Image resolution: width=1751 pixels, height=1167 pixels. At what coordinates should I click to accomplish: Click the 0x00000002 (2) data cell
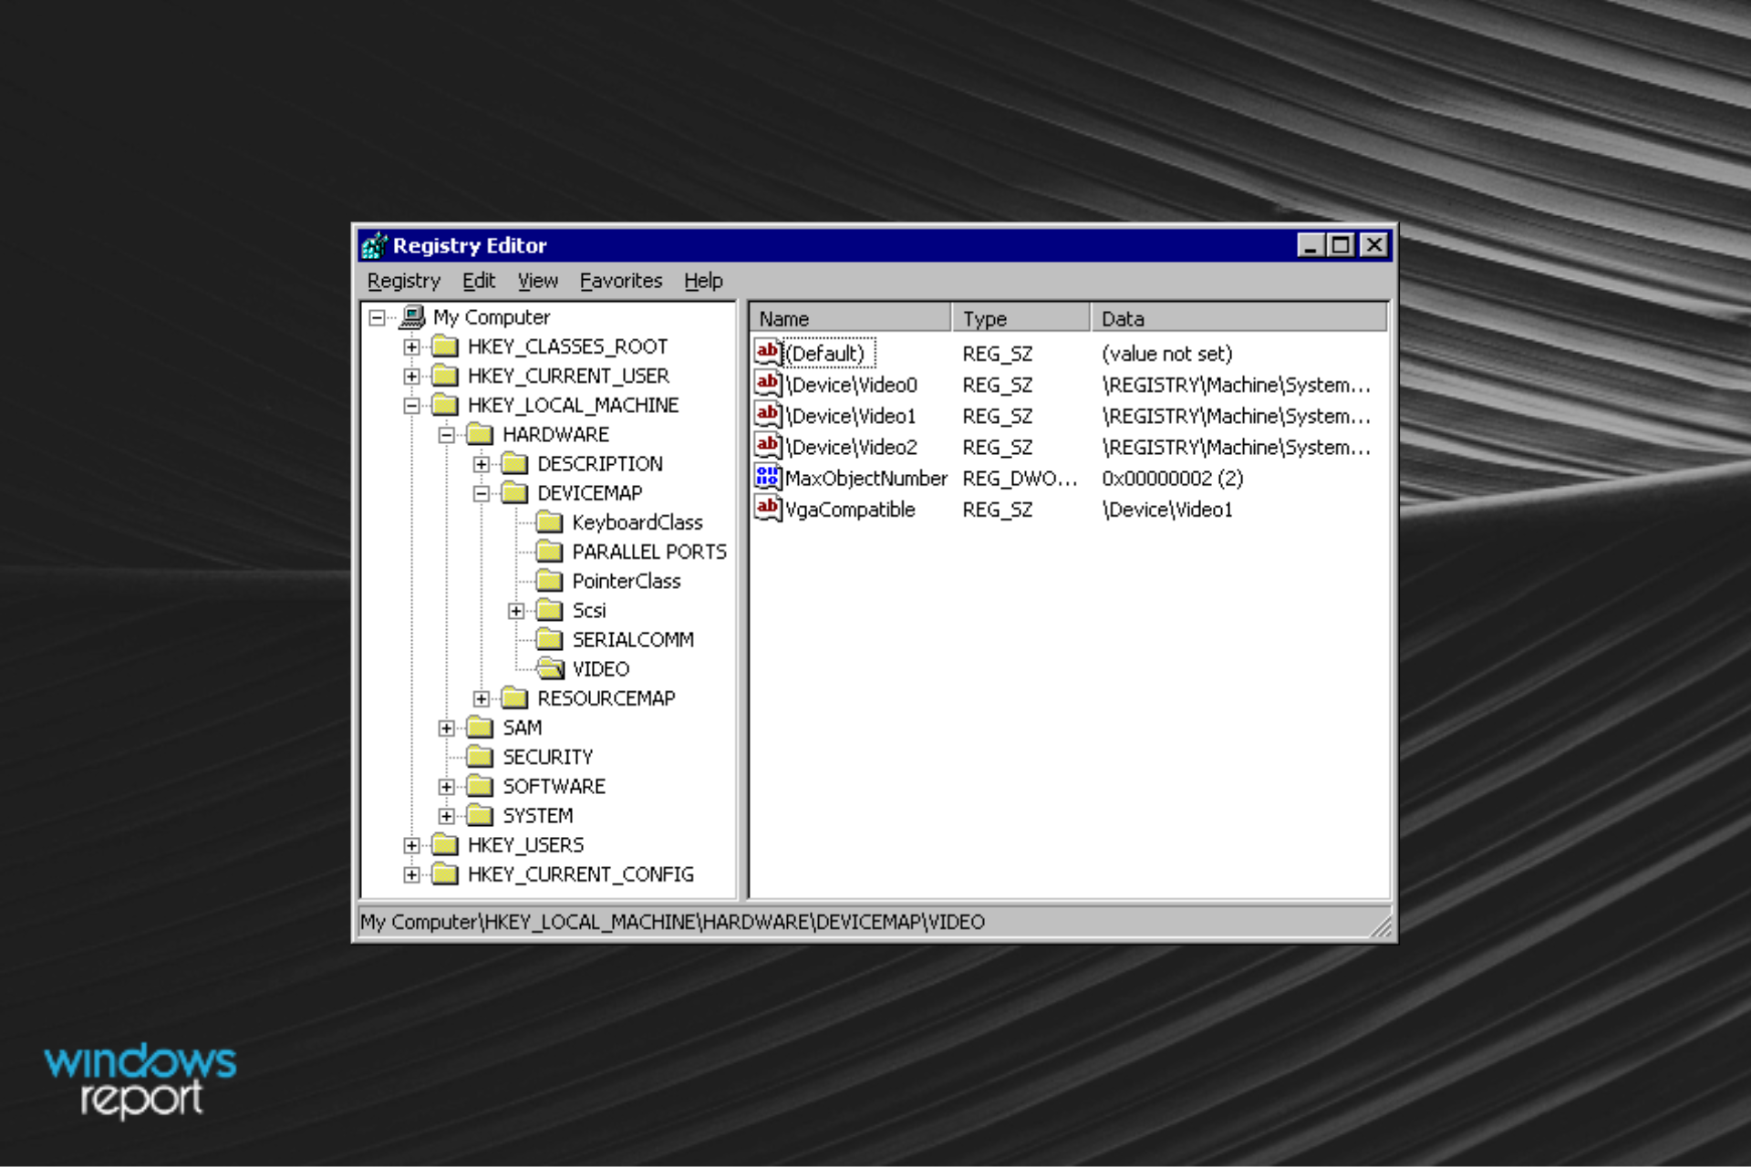(x=1172, y=478)
